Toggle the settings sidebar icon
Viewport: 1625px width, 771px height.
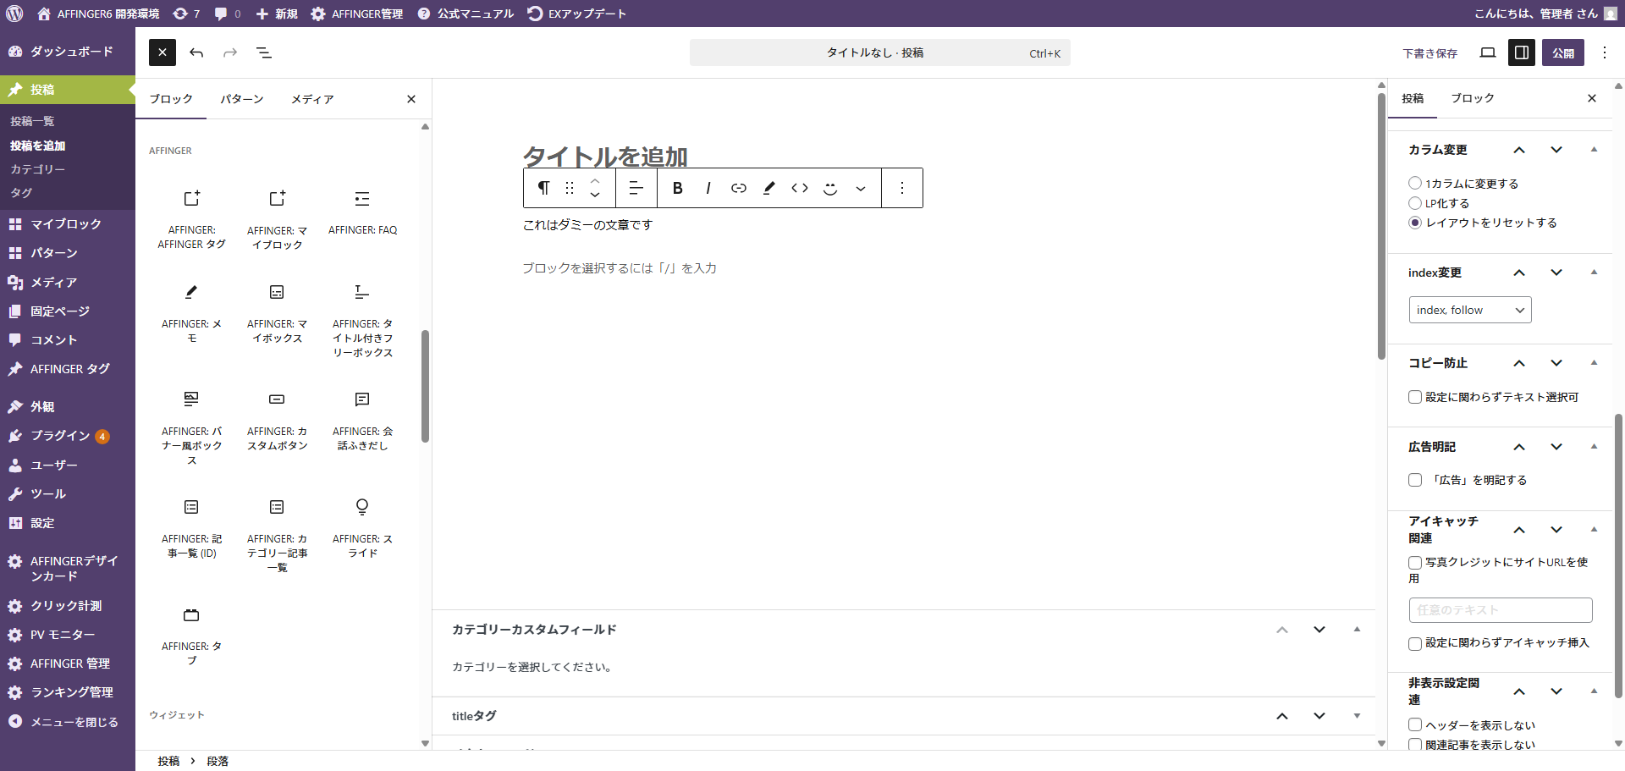tap(1522, 52)
